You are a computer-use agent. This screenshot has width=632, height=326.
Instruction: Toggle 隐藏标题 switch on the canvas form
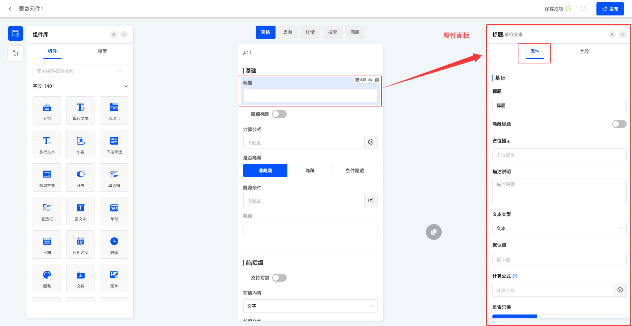(x=279, y=114)
